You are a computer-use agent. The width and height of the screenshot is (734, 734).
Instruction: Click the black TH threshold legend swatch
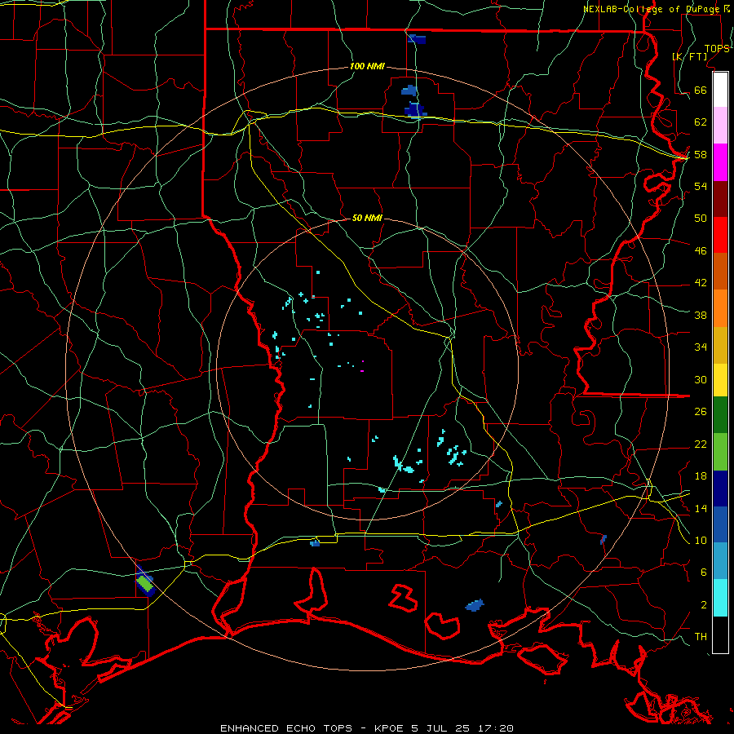coord(720,635)
